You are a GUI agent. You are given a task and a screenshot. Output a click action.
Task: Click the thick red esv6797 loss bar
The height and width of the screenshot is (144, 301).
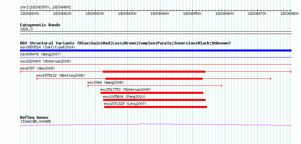(x=154, y=72)
